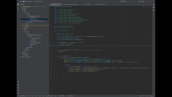The height and width of the screenshot is (97, 172).
Task: Collapse the Shard module folder
Action: [x=22, y=29]
